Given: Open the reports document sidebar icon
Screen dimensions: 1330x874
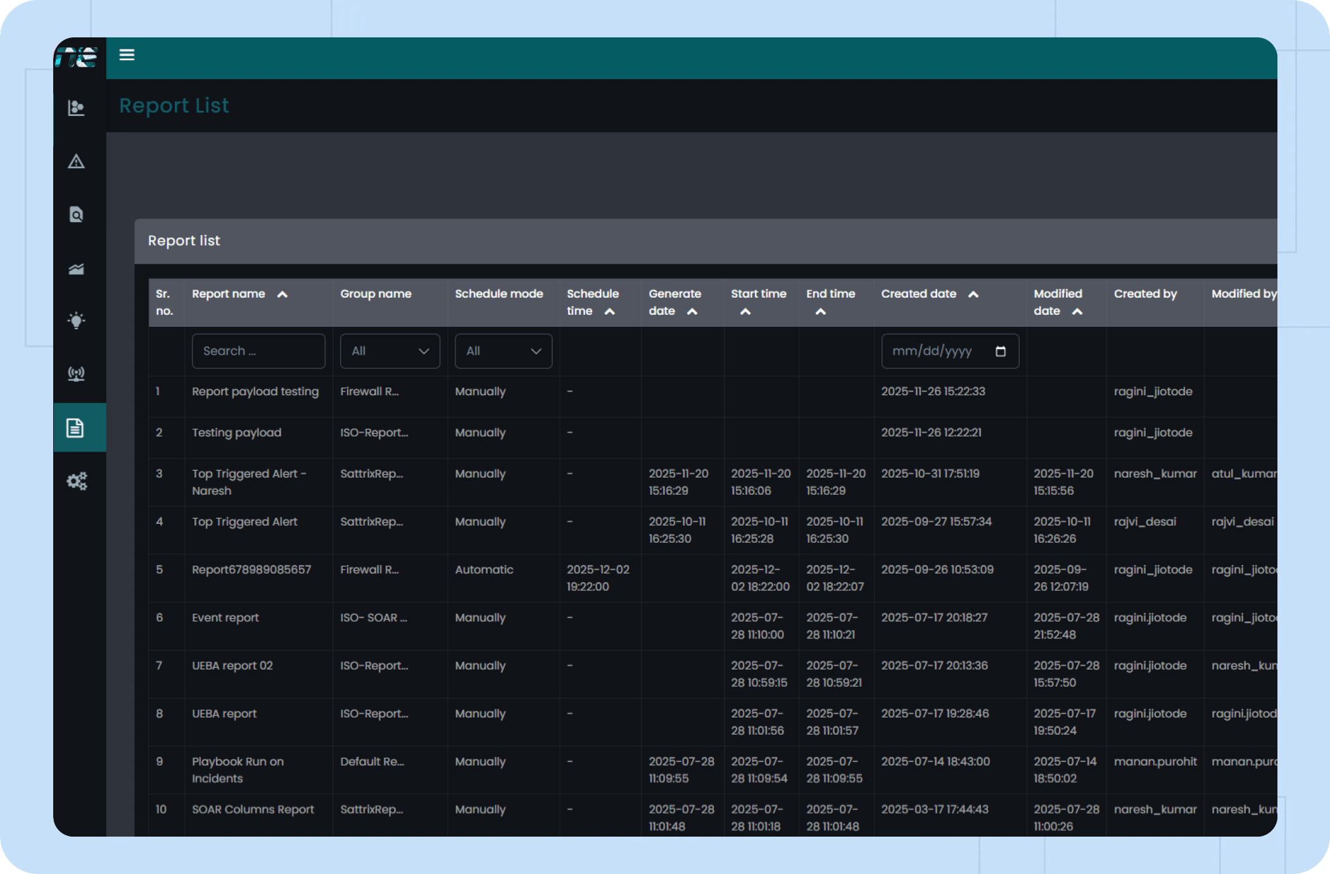Looking at the screenshot, I should point(75,427).
